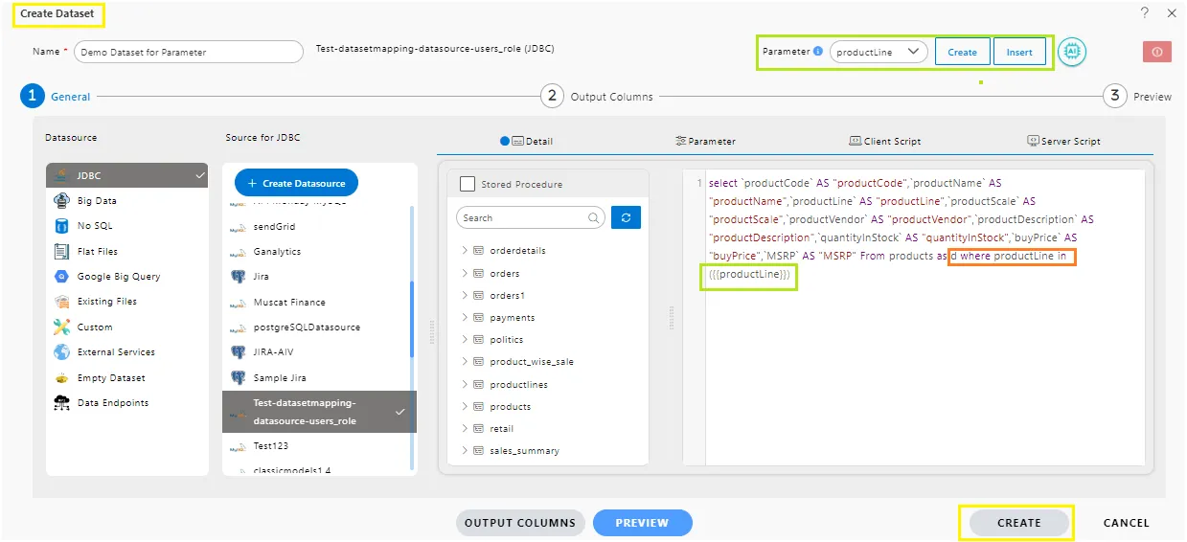Image resolution: width=1187 pixels, height=542 pixels.
Task: Switch to the Detail tab
Action: click(527, 141)
